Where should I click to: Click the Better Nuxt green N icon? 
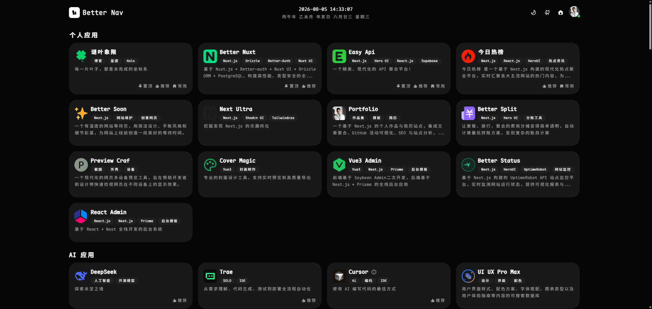[x=210, y=56]
